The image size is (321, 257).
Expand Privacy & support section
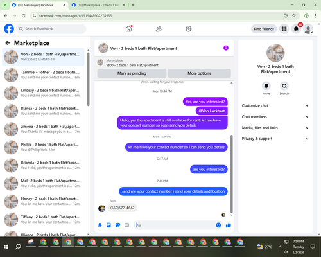tap(275, 139)
